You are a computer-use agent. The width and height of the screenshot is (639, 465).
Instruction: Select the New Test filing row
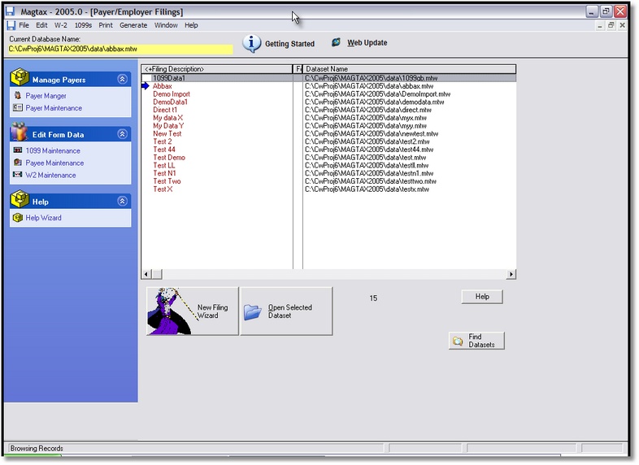coord(329,133)
